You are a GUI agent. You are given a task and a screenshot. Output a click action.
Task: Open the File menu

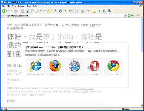[3, 6]
